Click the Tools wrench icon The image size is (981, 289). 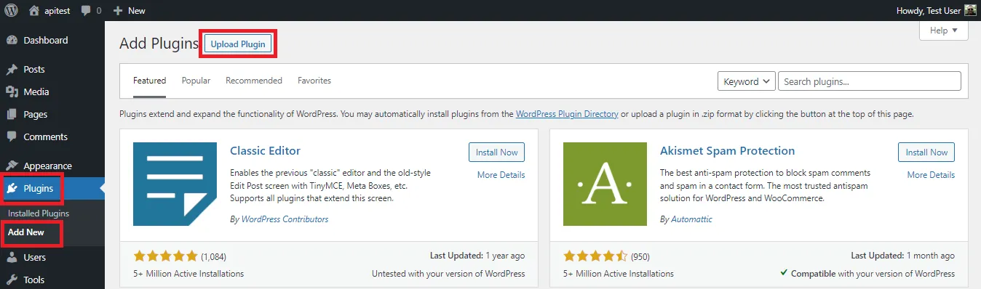[x=12, y=280]
